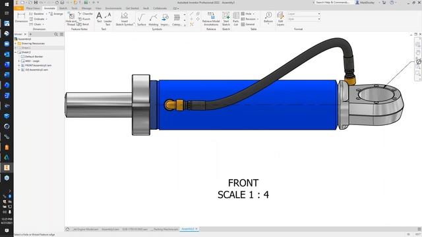Collapse the Sheet:2 node
Viewport: 422px width, 237px height.
coord(16,52)
